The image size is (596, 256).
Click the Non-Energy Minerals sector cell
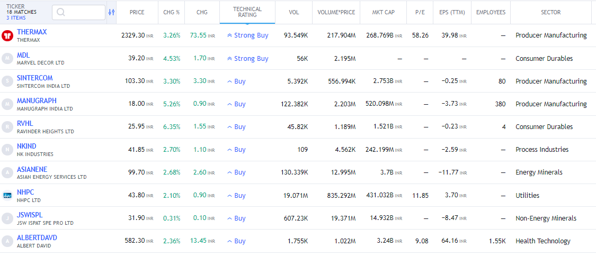click(x=546, y=218)
